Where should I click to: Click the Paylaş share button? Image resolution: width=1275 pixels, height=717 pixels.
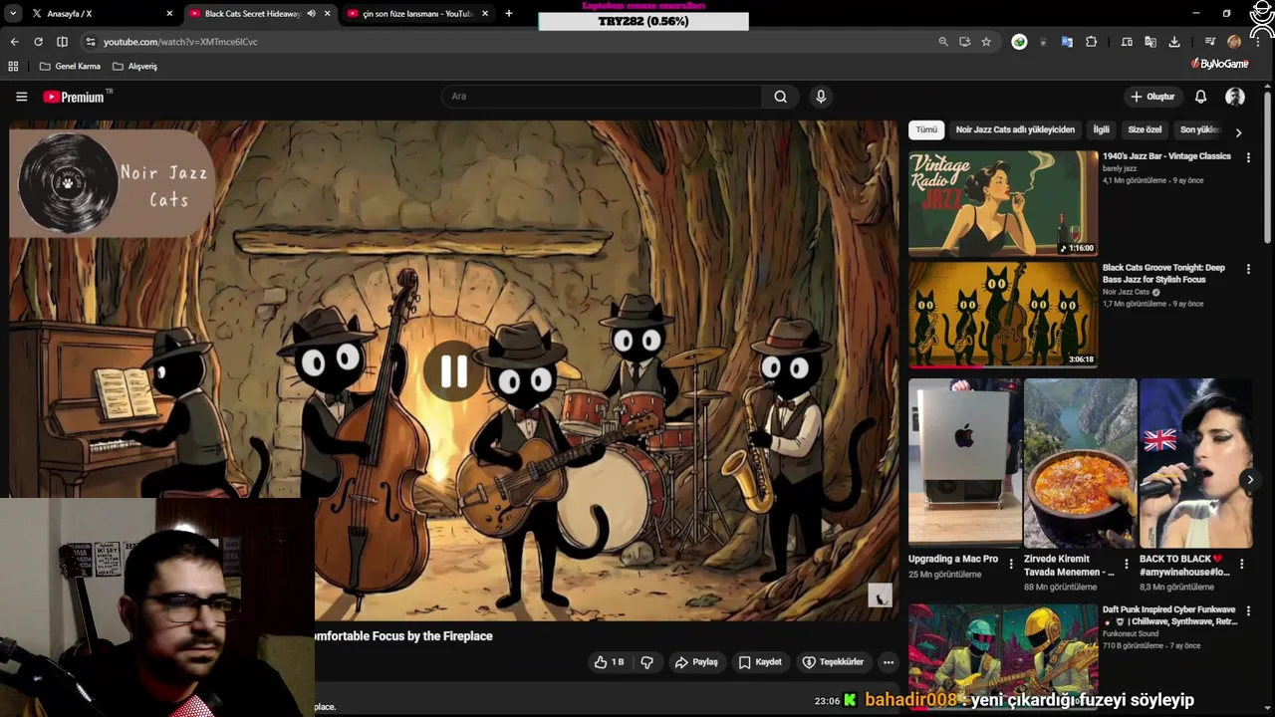[x=696, y=662]
